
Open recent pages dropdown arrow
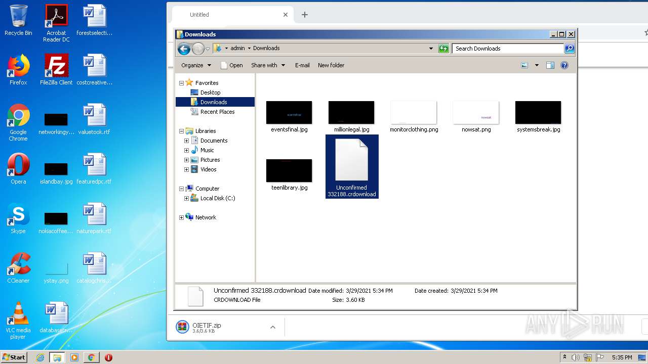[x=208, y=49]
